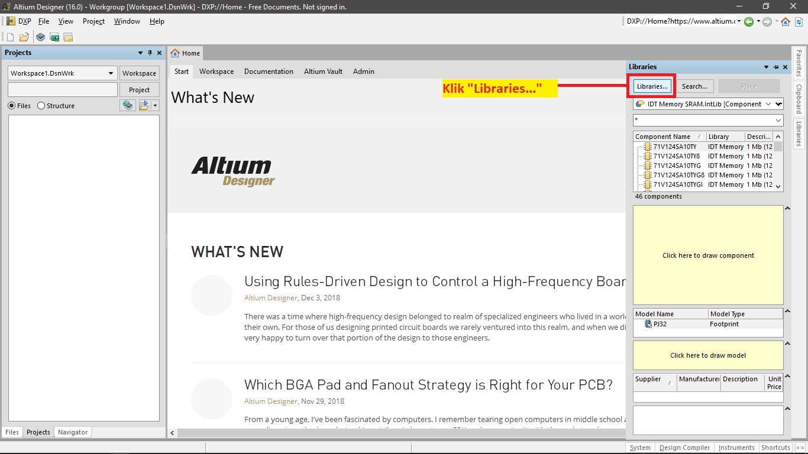Go to the Home page icon

click(x=786, y=22)
